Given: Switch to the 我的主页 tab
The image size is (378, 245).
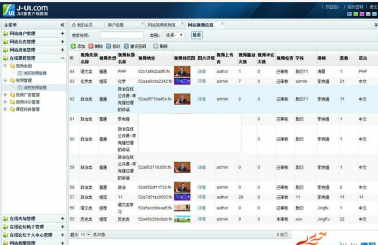Looking at the screenshot, I should 82,25.
